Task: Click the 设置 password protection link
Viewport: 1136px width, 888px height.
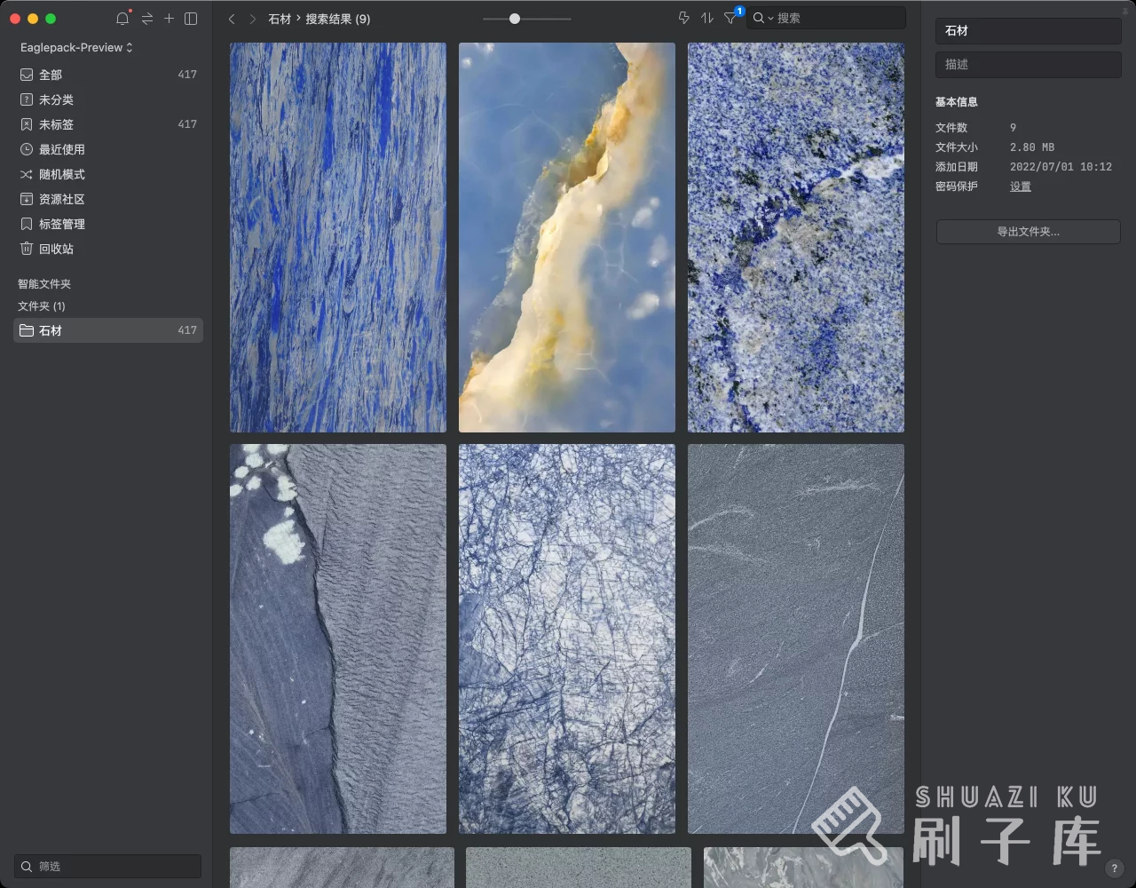Action: (1021, 186)
